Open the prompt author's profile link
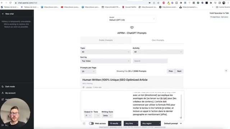 point(89,87)
